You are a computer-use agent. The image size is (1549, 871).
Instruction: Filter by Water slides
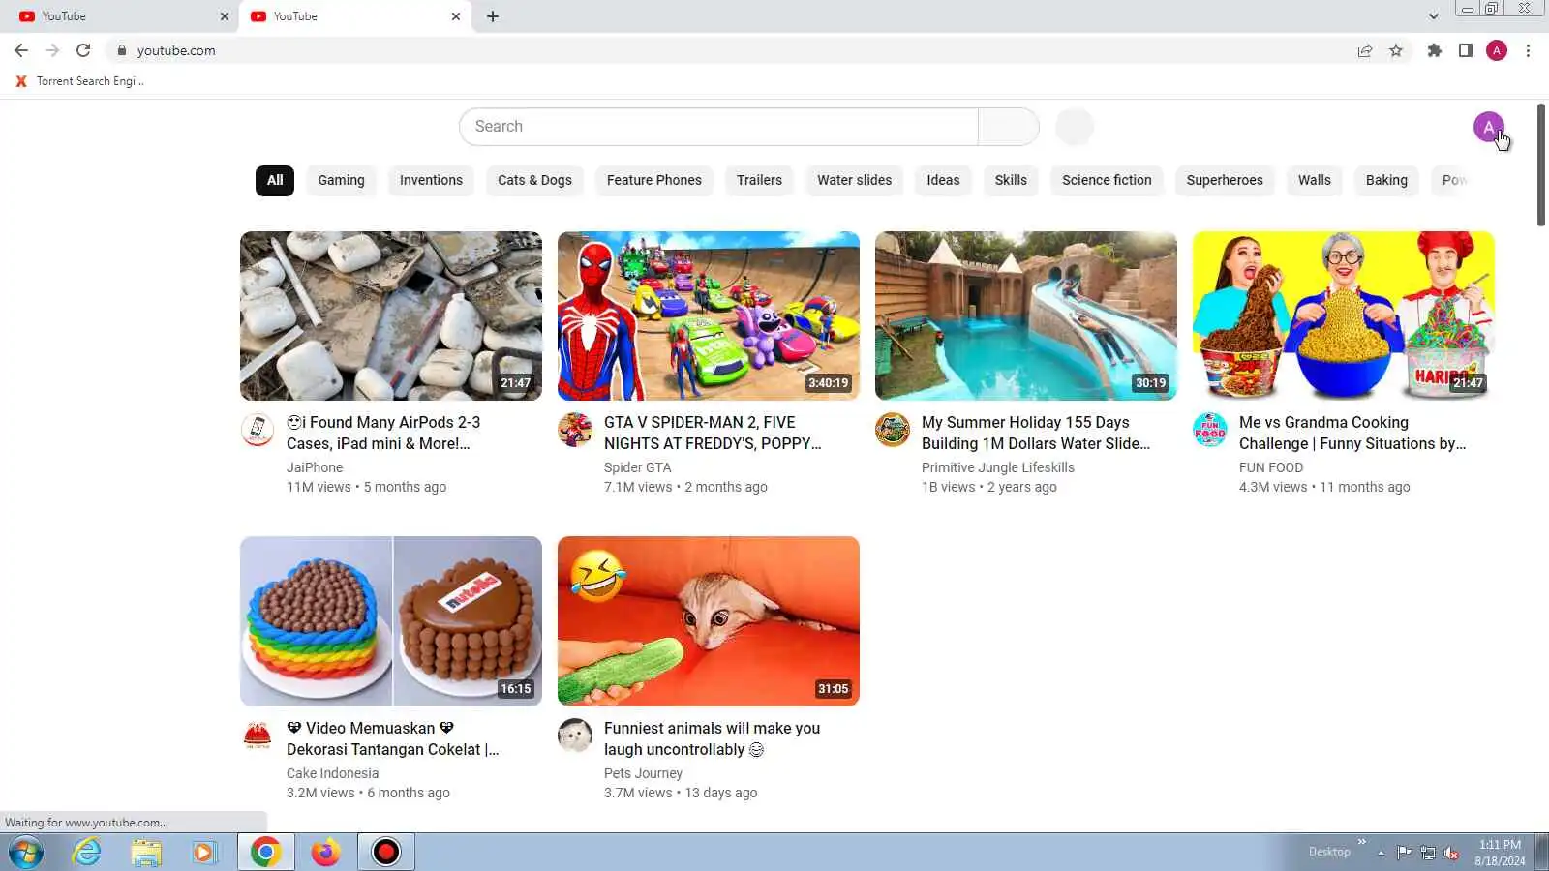point(854,180)
